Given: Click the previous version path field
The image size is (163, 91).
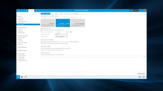Looking at the screenshot, I should (92, 57).
